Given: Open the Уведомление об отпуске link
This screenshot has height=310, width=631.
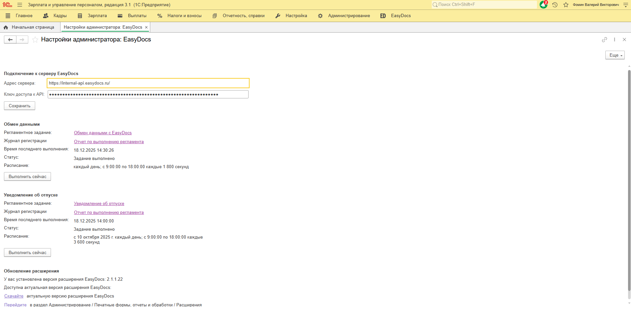Looking at the screenshot, I should click(x=99, y=204).
